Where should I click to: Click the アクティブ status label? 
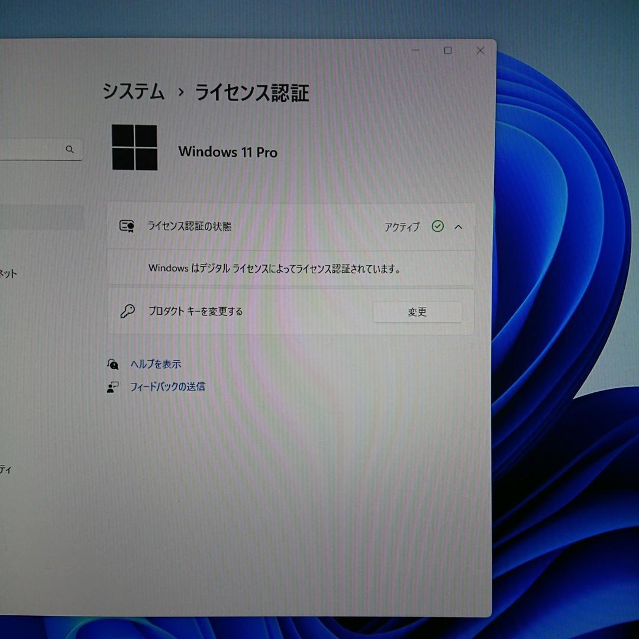[x=401, y=227]
